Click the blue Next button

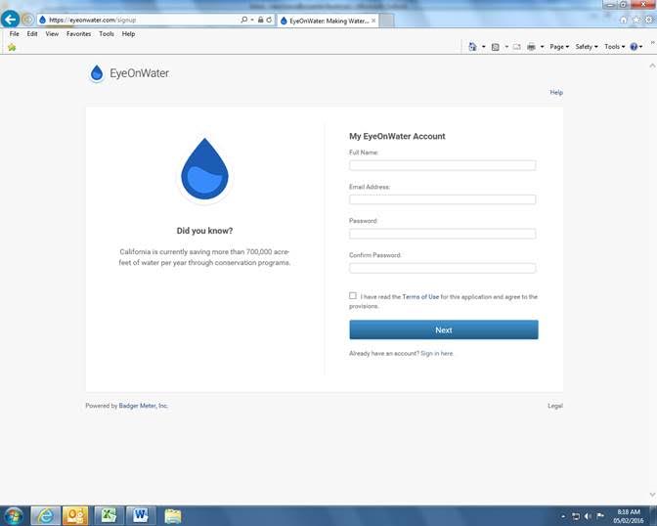[x=444, y=329]
